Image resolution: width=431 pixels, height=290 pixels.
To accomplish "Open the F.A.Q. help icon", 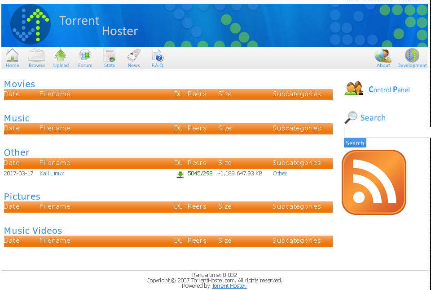I will [158, 56].
